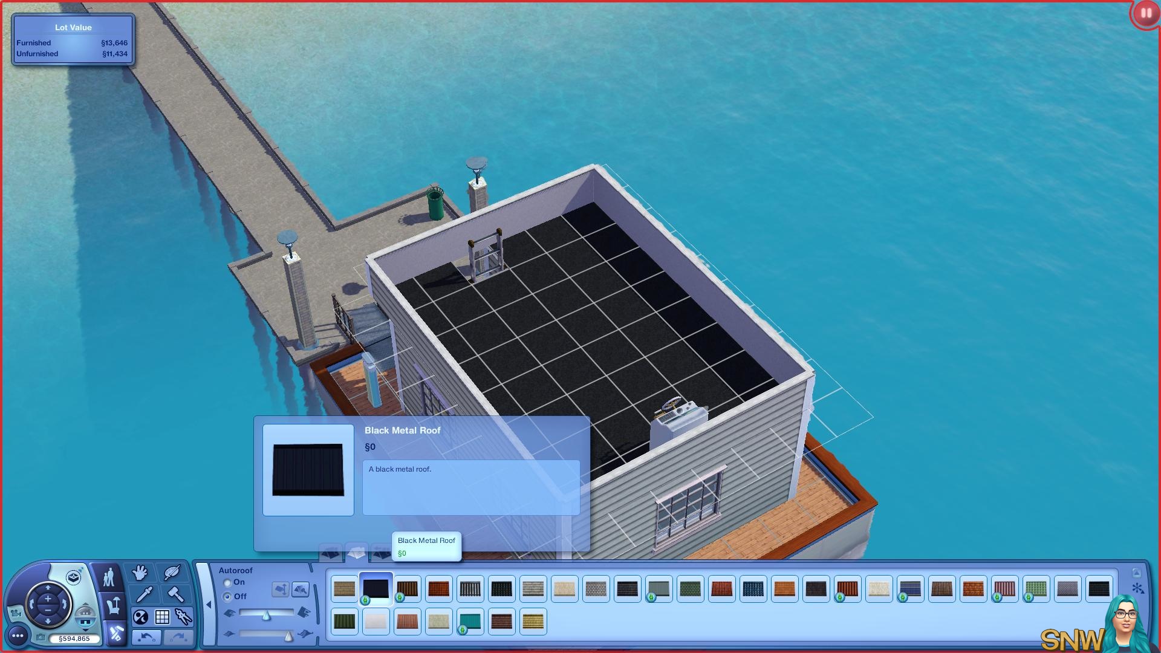Pause or resume the game at top right
1161x653 pixels.
click(x=1146, y=13)
